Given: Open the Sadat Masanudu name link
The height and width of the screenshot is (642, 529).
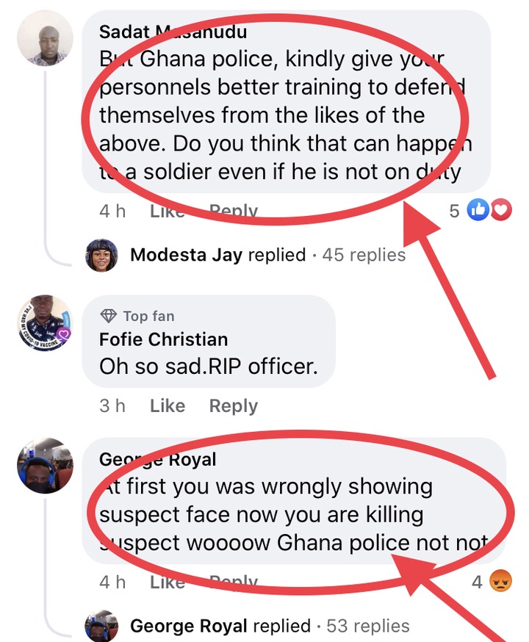Looking at the screenshot, I should point(173,32).
